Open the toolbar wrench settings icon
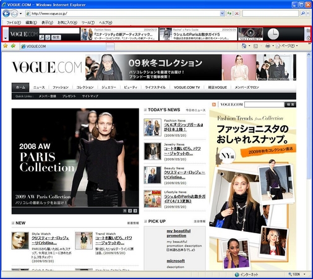Viewport: 313px width, 279px height. pos(41,37)
